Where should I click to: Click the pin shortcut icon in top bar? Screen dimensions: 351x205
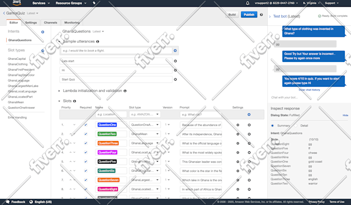(x=94, y=3)
